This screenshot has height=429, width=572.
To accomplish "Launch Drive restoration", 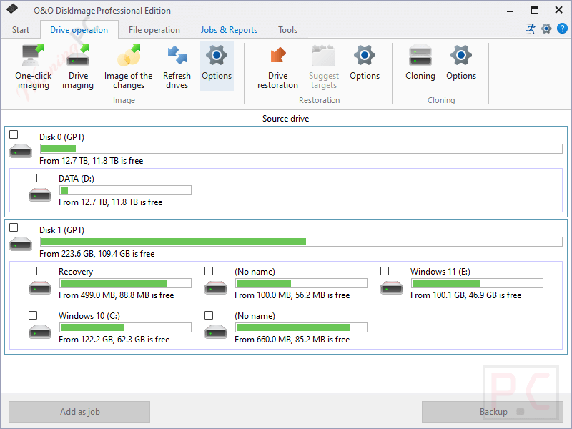I will point(277,66).
